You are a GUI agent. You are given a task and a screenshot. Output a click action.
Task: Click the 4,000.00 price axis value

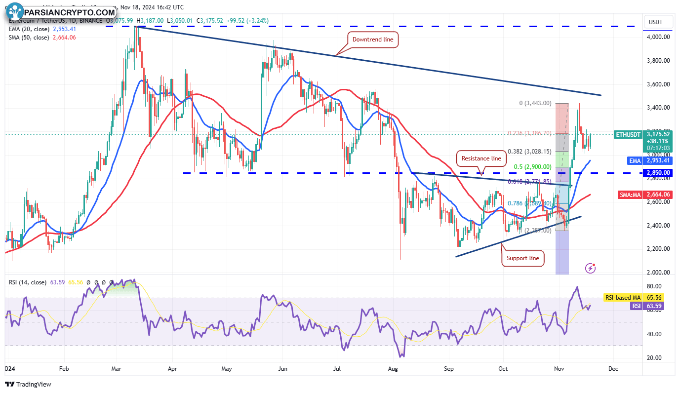pyautogui.click(x=659, y=37)
